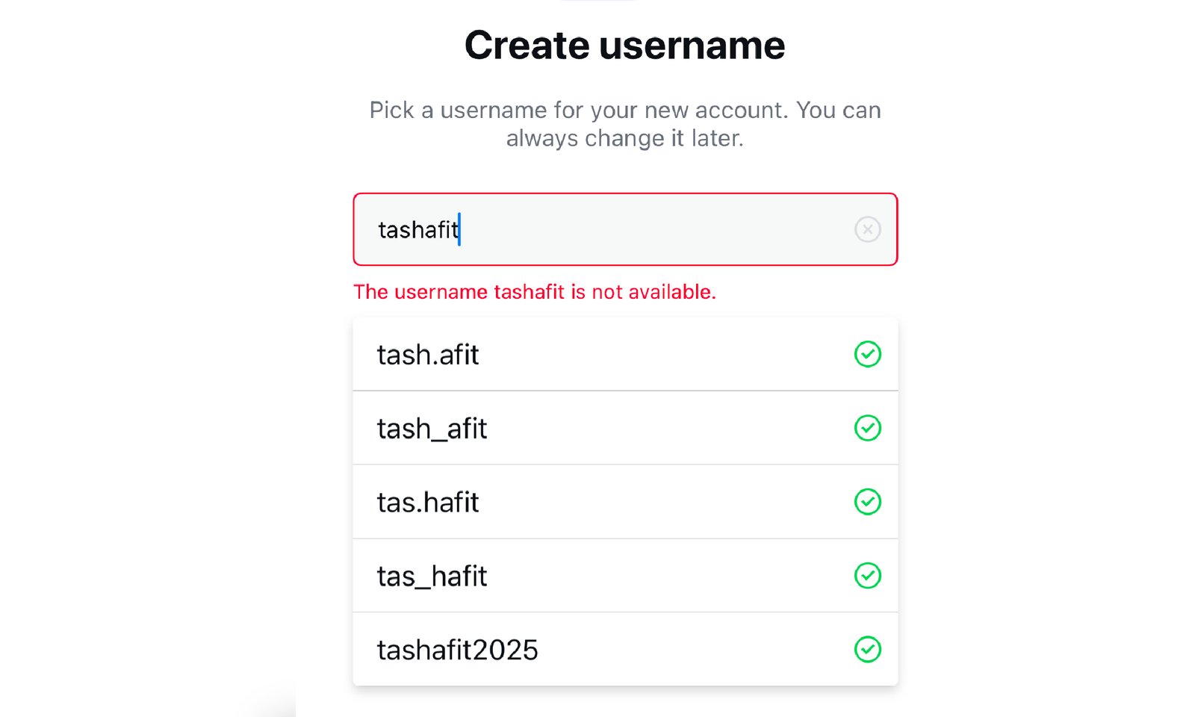Clear the username field with X icon
Viewport: 1195px width, 717px height.
click(867, 229)
